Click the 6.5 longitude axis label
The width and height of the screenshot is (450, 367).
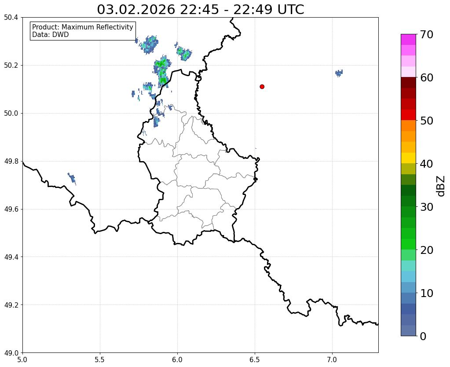coord(255,360)
